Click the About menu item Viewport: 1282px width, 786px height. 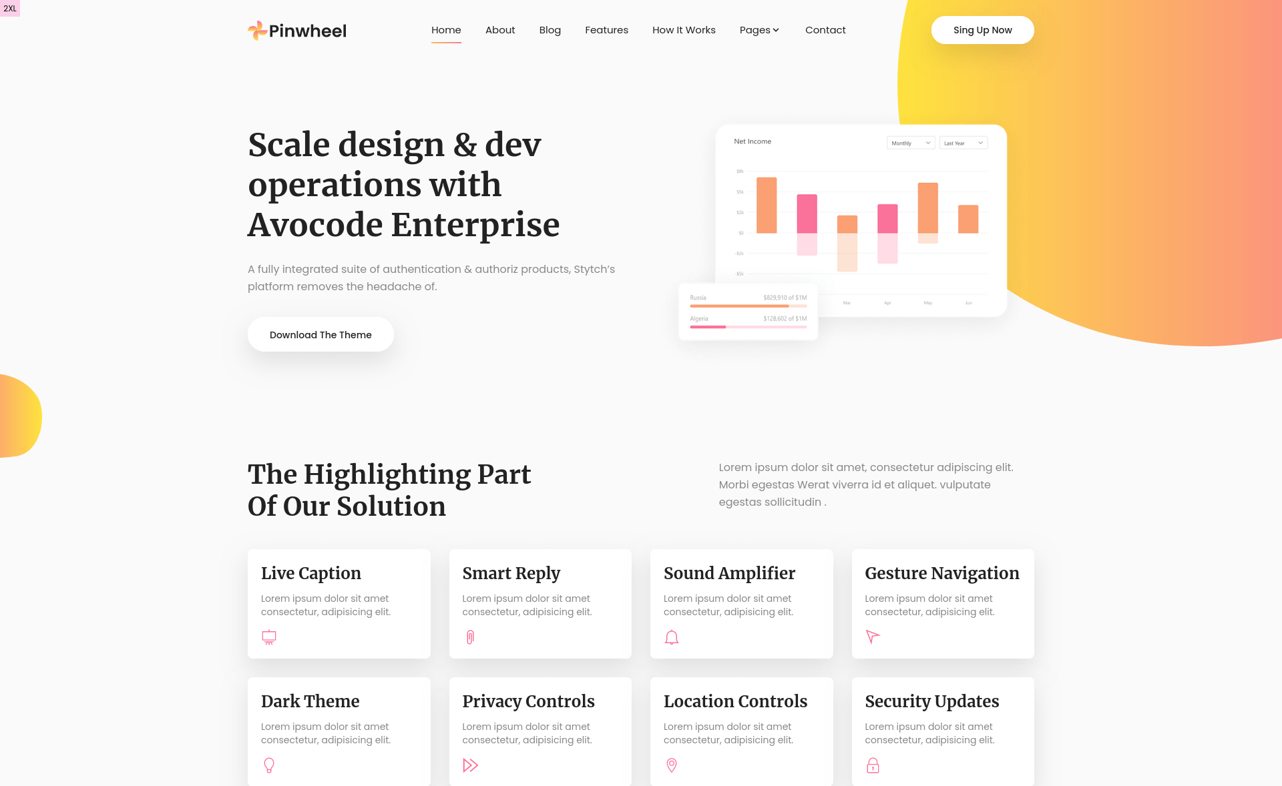(501, 30)
